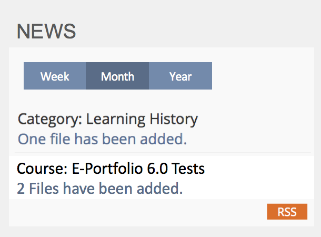Viewport: 321px width, 237px height.
Task: Select 'Course: E-Portfolio 6.0 Tests' title
Action: point(111,169)
